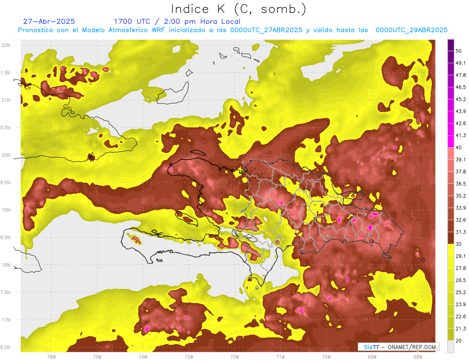This screenshot has width=469, height=362.
Task: Click the colorbar value "32.6"
Action: click(x=460, y=220)
